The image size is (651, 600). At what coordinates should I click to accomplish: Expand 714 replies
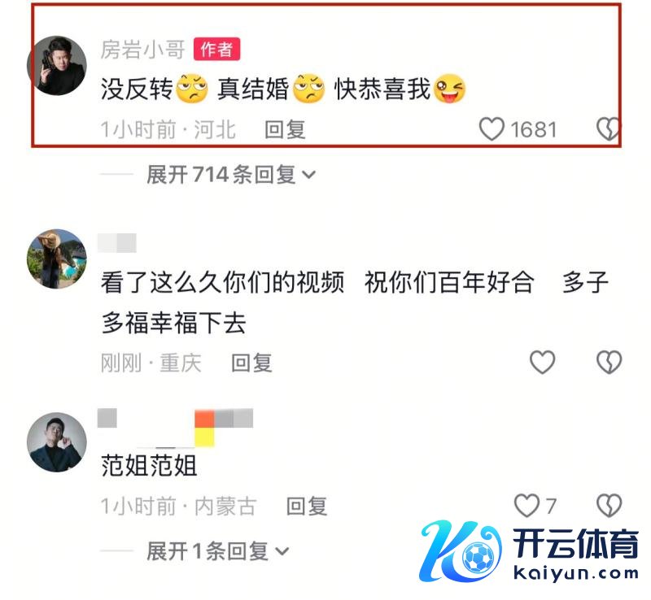(231, 174)
